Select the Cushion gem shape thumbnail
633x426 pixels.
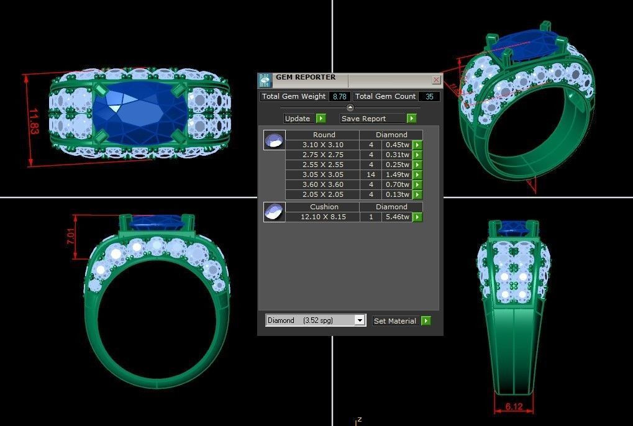point(275,212)
